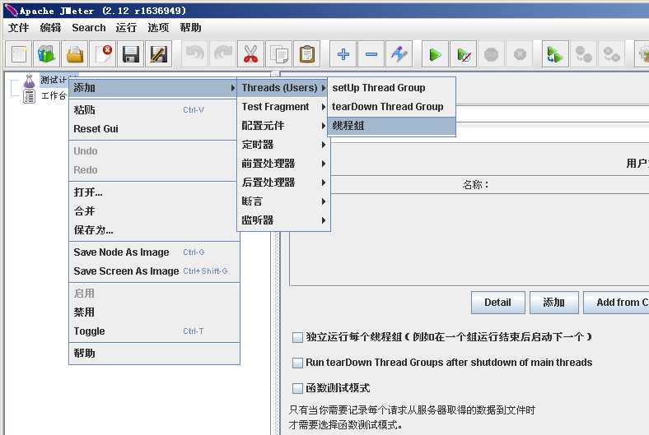Expand 监听器 submenu
The height and width of the screenshot is (435, 649).
pyautogui.click(x=283, y=220)
